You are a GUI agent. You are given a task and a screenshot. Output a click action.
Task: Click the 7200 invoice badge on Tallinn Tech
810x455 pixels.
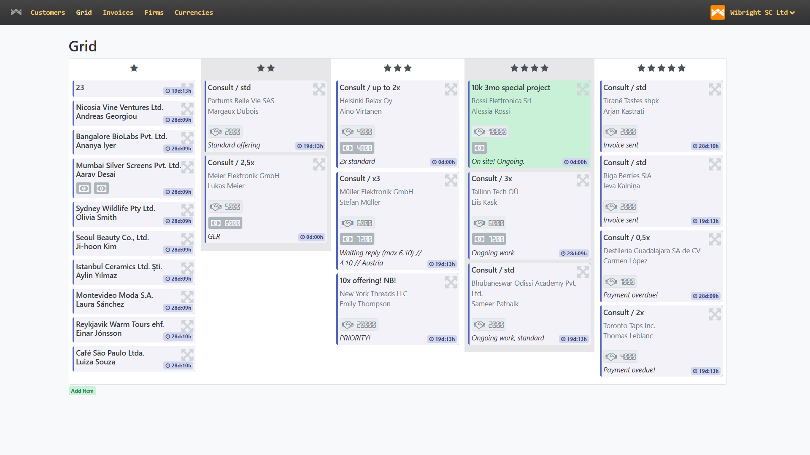click(489, 239)
